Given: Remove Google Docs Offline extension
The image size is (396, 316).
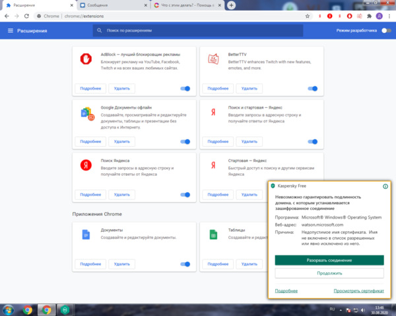Looking at the screenshot, I should (x=121, y=142).
